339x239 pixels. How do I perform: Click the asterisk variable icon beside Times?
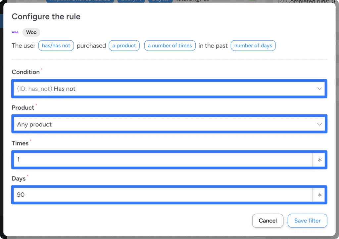pos(319,159)
